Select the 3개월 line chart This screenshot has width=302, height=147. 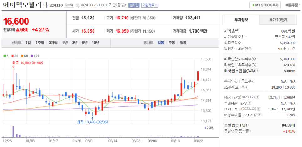pos(53,43)
